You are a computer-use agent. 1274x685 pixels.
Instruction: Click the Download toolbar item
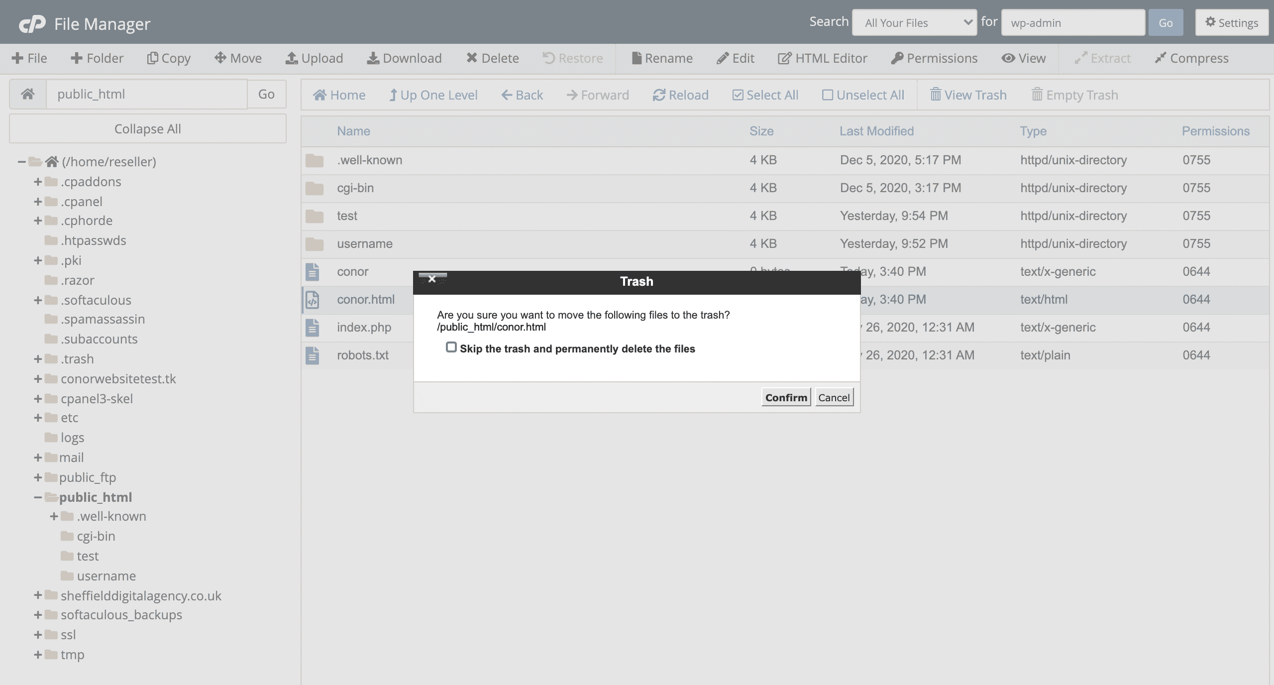pyautogui.click(x=404, y=58)
